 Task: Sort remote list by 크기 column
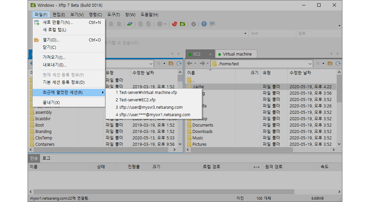[x=248, y=73]
